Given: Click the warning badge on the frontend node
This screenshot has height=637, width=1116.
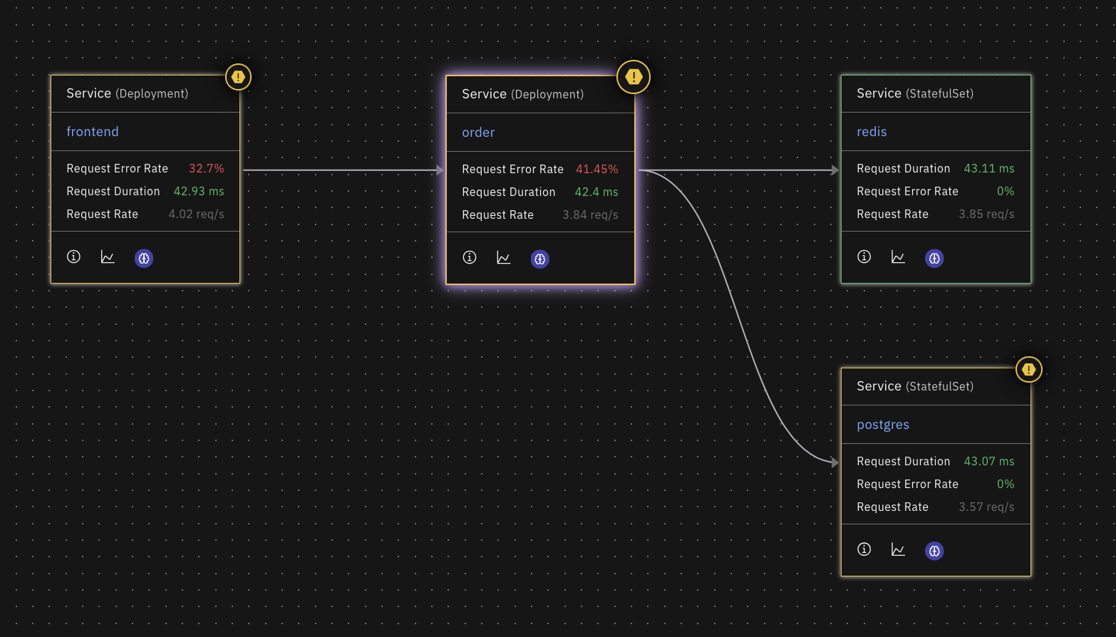Looking at the screenshot, I should 238,76.
